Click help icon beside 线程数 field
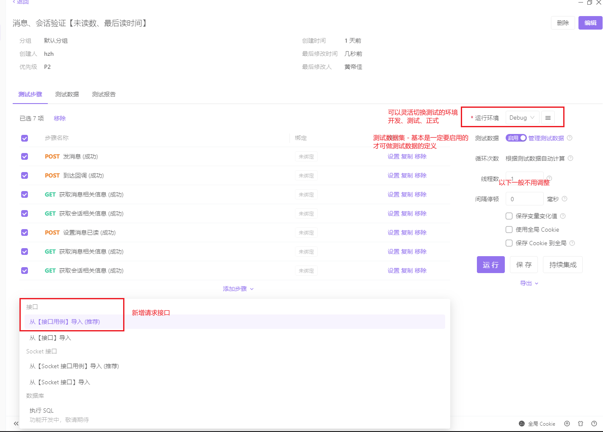This screenshot has width=603, height=432. (x=549, y=178)
